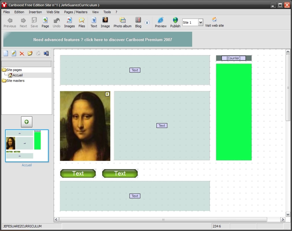Click the second green Text button
292x231 pixels.
120,174
